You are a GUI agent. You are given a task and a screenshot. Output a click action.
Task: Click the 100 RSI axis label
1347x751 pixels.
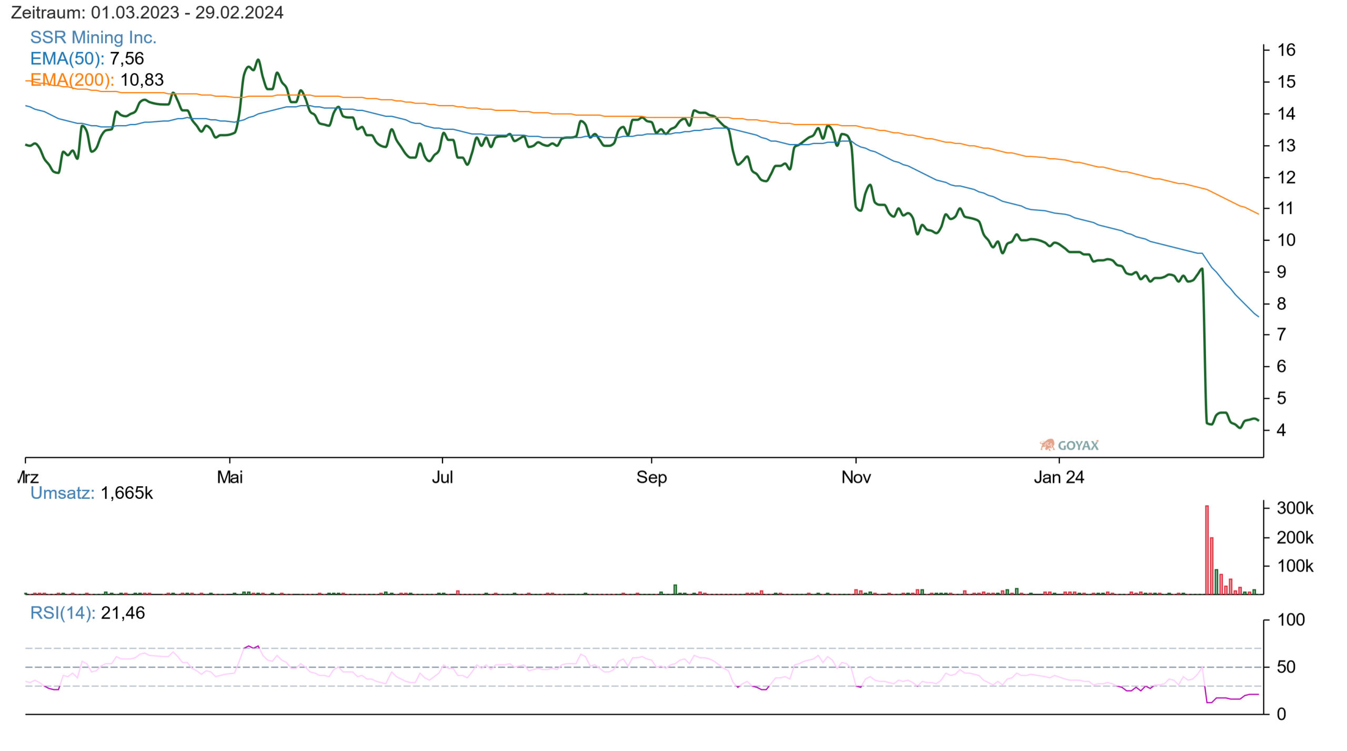tap(1291, 620)
